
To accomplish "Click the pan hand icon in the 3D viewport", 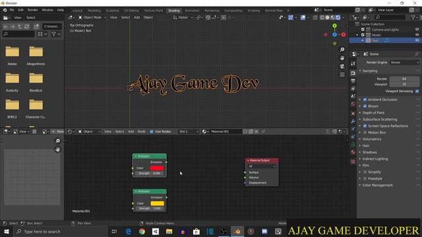I will pyautogui.click(x=342, y=58).
